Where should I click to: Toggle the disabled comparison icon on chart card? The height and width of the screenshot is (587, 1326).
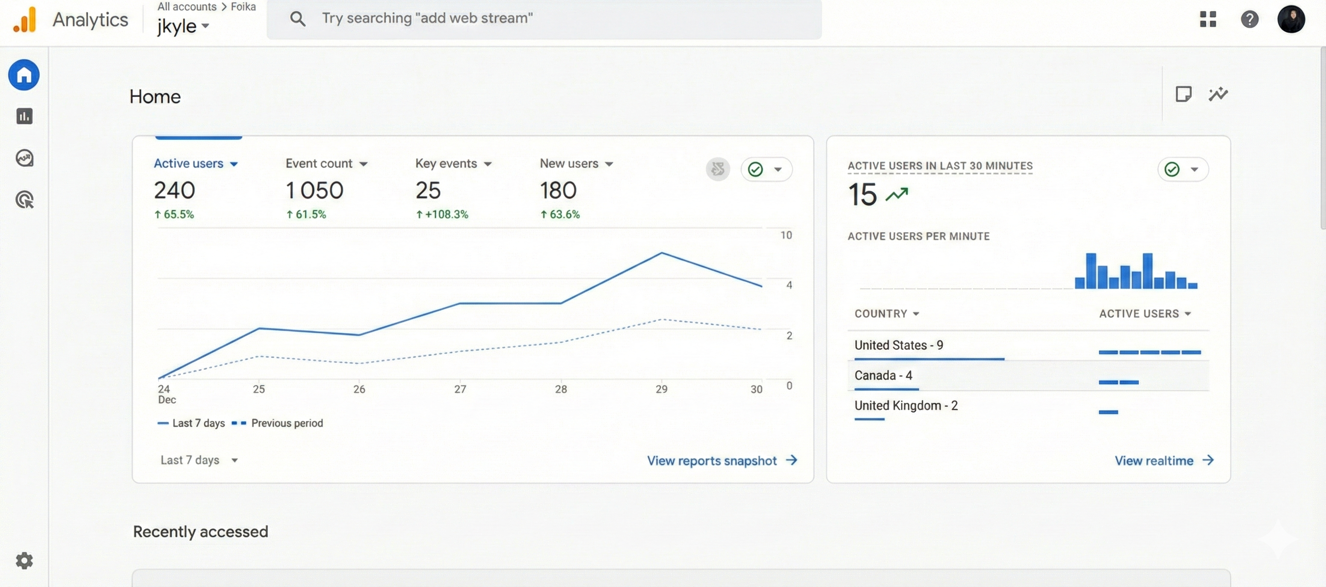[718, 169]
